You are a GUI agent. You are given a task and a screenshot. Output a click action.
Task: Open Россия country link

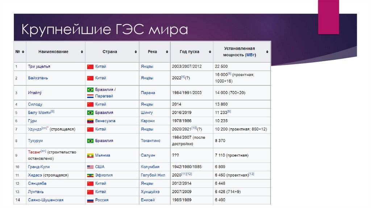click(x=102, y=200)
